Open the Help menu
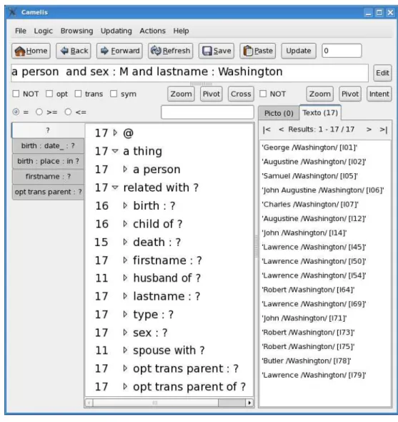The width and height of the screenshot is (398, 422). click(181, 31)
